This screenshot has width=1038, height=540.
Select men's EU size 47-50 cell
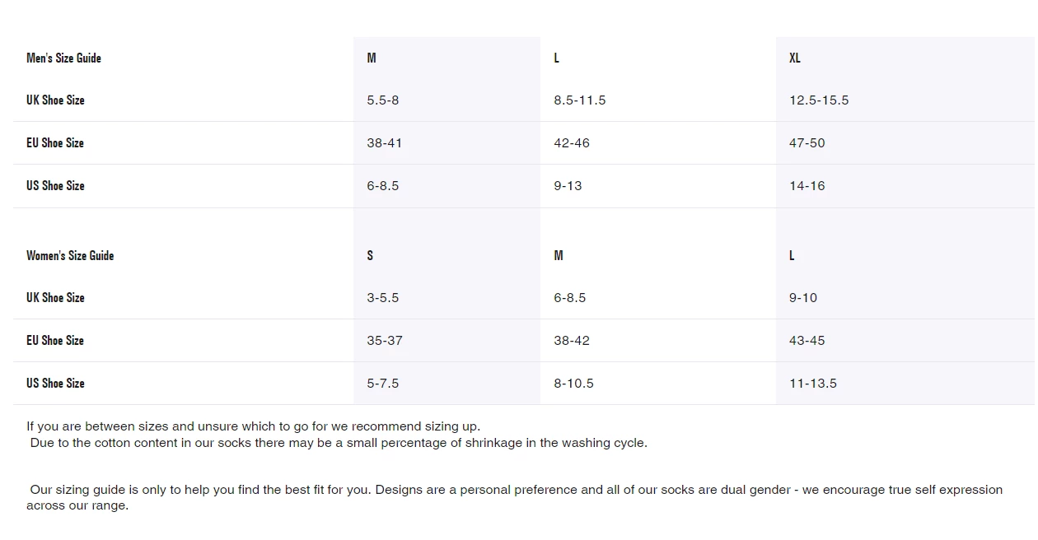tap(807, 143)
